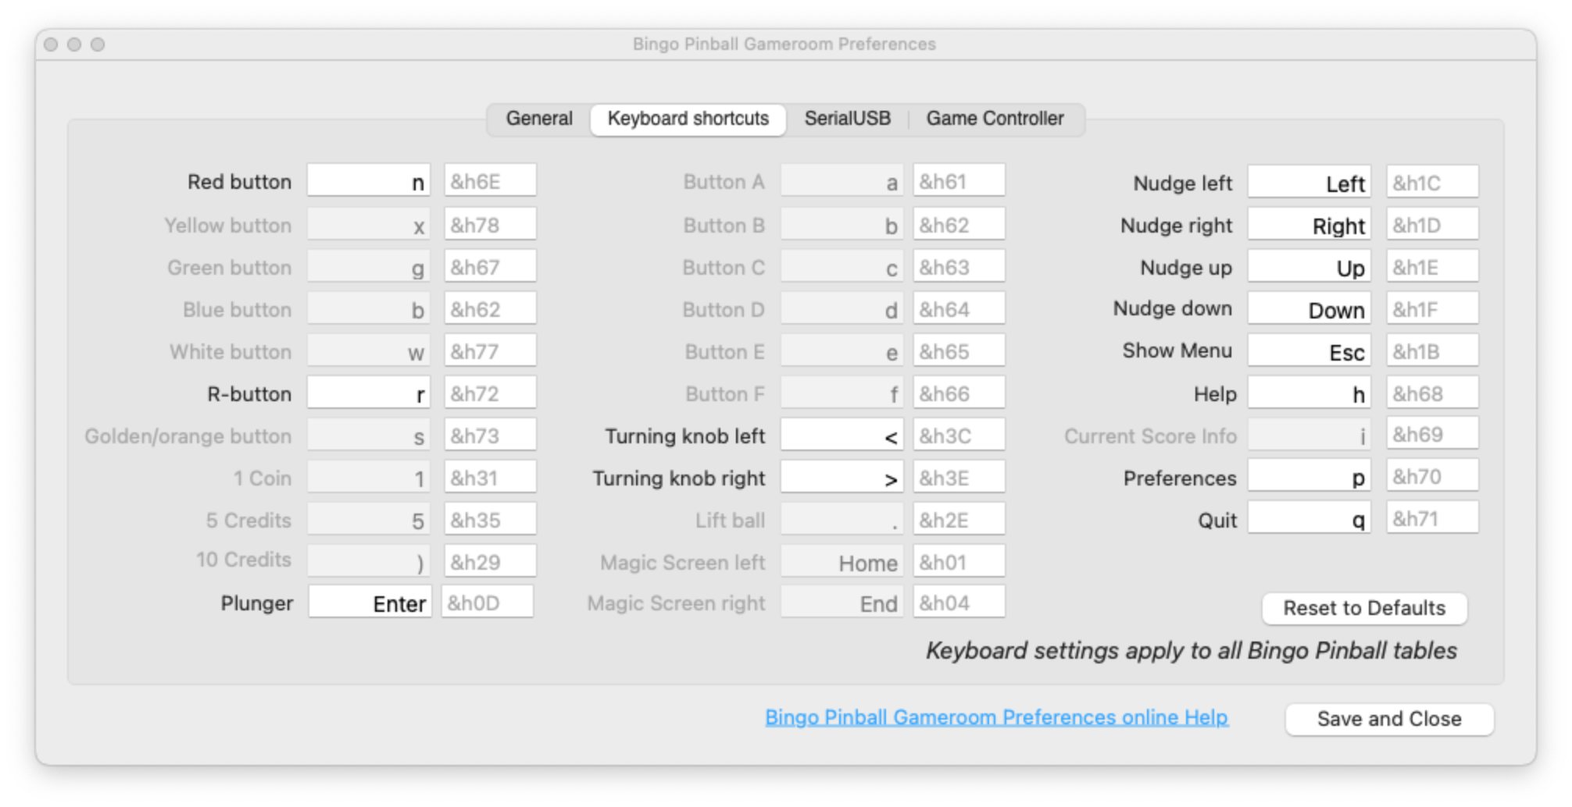Click the Help key field showing h
The image size is (1572, 807).
(1309, 393)
